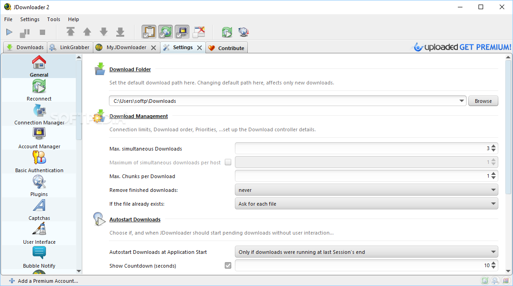Image resolution: width=513 pixels, height=286 pixels.
Task: Enable maximum simultaneous downloads per host checkbox
Action: pos(228,162)
